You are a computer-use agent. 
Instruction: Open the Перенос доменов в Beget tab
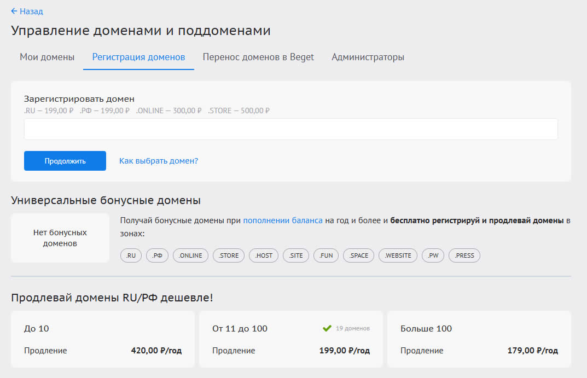[x=258, y=57]
